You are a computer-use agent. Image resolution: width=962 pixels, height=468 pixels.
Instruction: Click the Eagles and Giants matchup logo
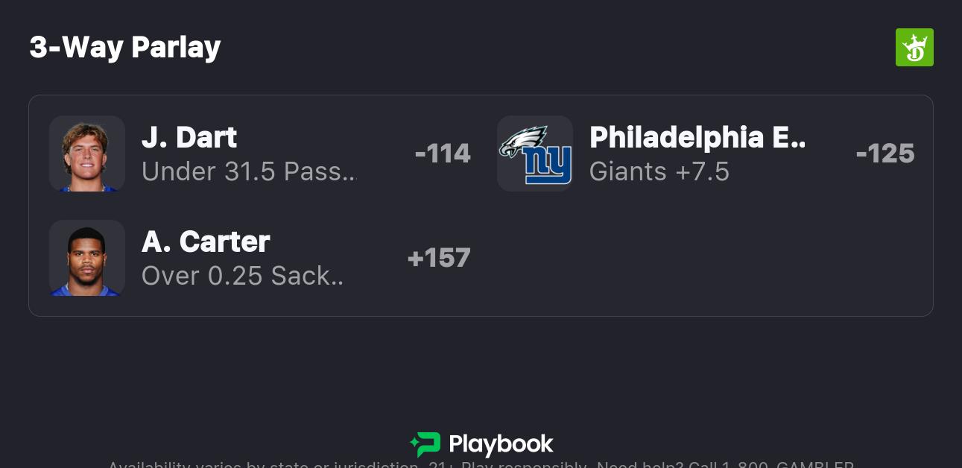[535, 154]
